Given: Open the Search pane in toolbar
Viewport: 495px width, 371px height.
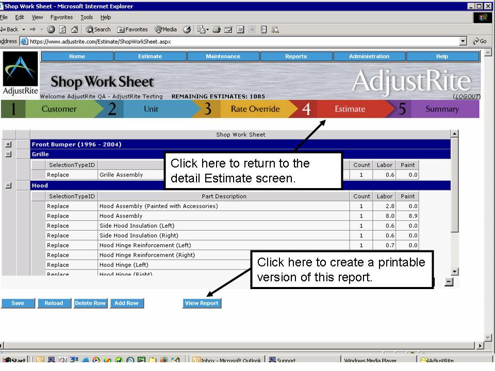Looking at the screenshot, I should pos(98,29).
